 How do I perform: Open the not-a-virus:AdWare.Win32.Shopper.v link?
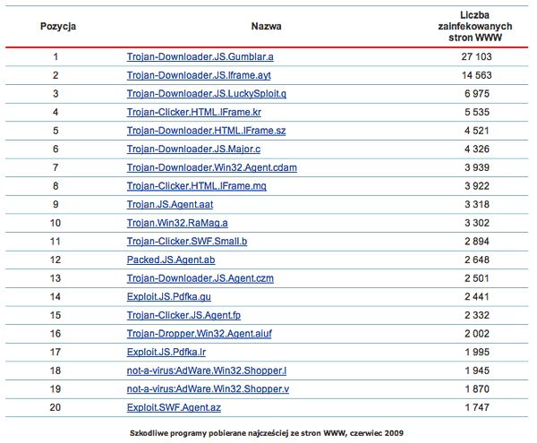pyautogui.click(x=208, y=389)
